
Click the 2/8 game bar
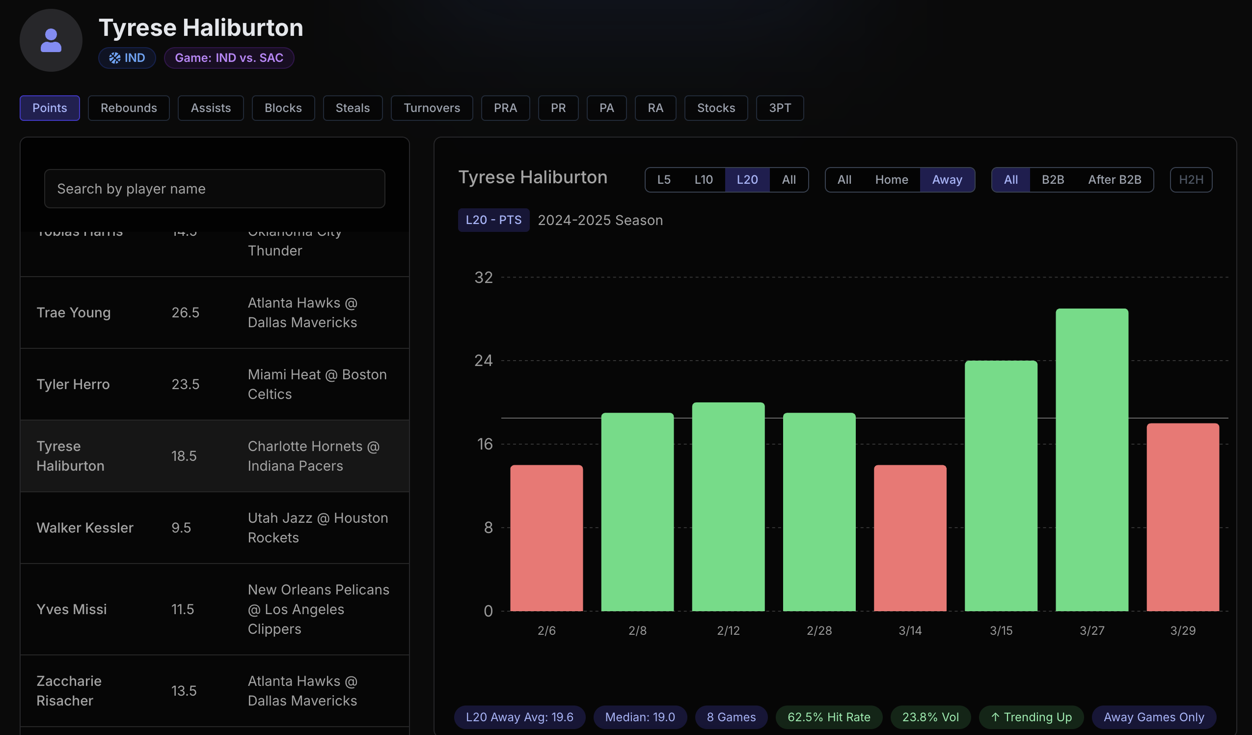click(637, 512)
